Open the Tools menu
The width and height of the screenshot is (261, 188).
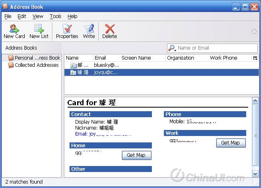pos(56,16)
